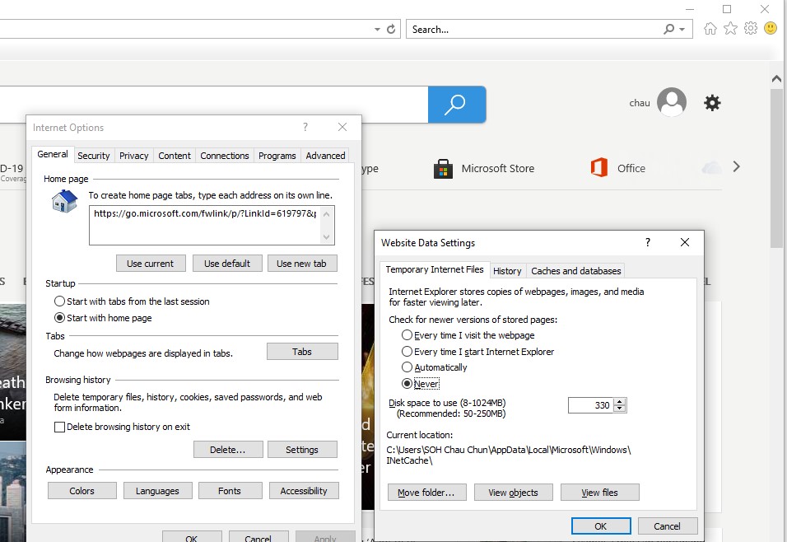Open the Microsoft Store shortcut icon
The width and height of the screenshot is (787, 542).
point(443,169)
